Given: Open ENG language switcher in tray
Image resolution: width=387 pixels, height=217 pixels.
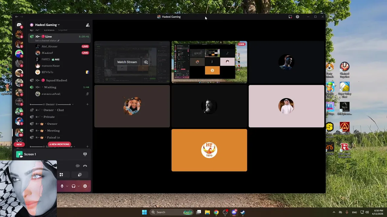Looking at the screenshot, I should pyautogui.click(x=354, y=212).
